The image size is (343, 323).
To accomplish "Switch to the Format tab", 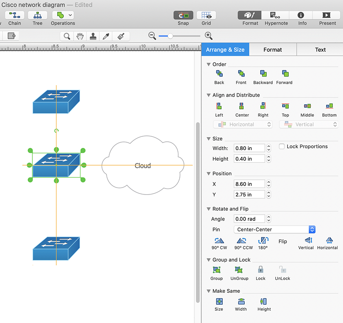I will 273,49.
